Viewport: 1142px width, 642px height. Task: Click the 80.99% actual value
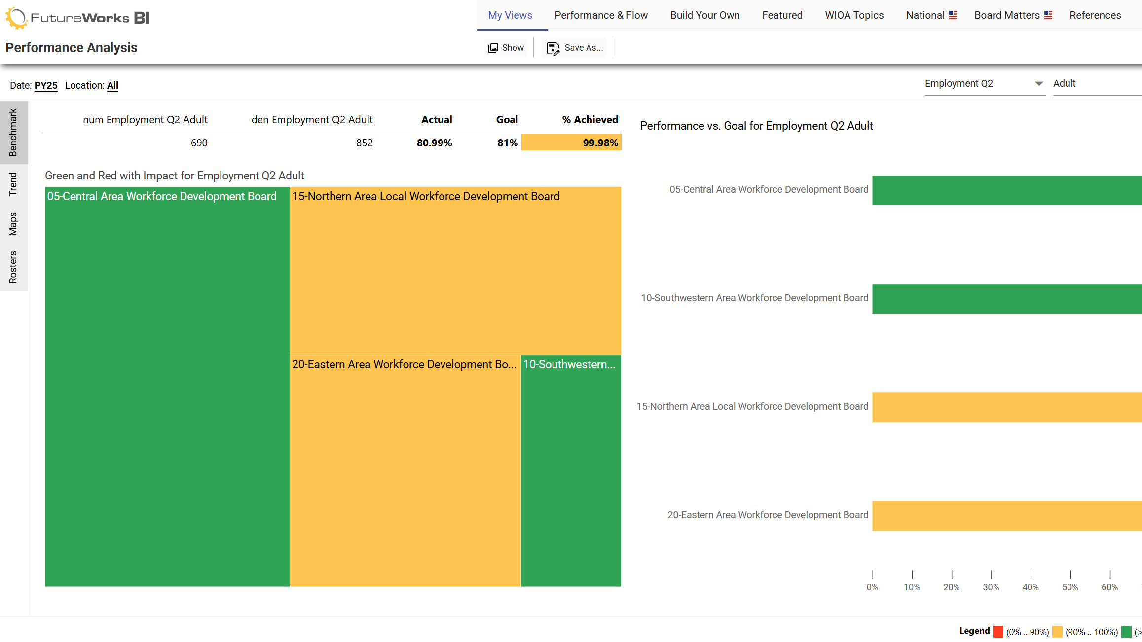tap(434, 143)
